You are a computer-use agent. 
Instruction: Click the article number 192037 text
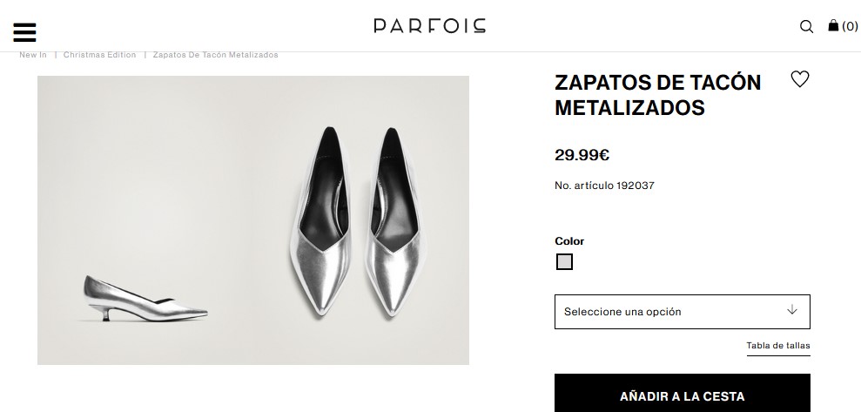[x=604, y=186]
